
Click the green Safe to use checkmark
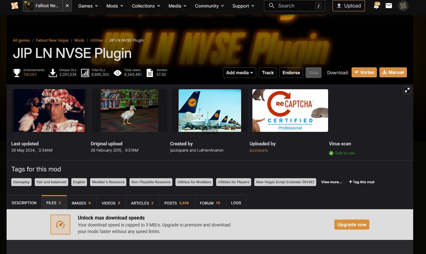tap(331, 153)
